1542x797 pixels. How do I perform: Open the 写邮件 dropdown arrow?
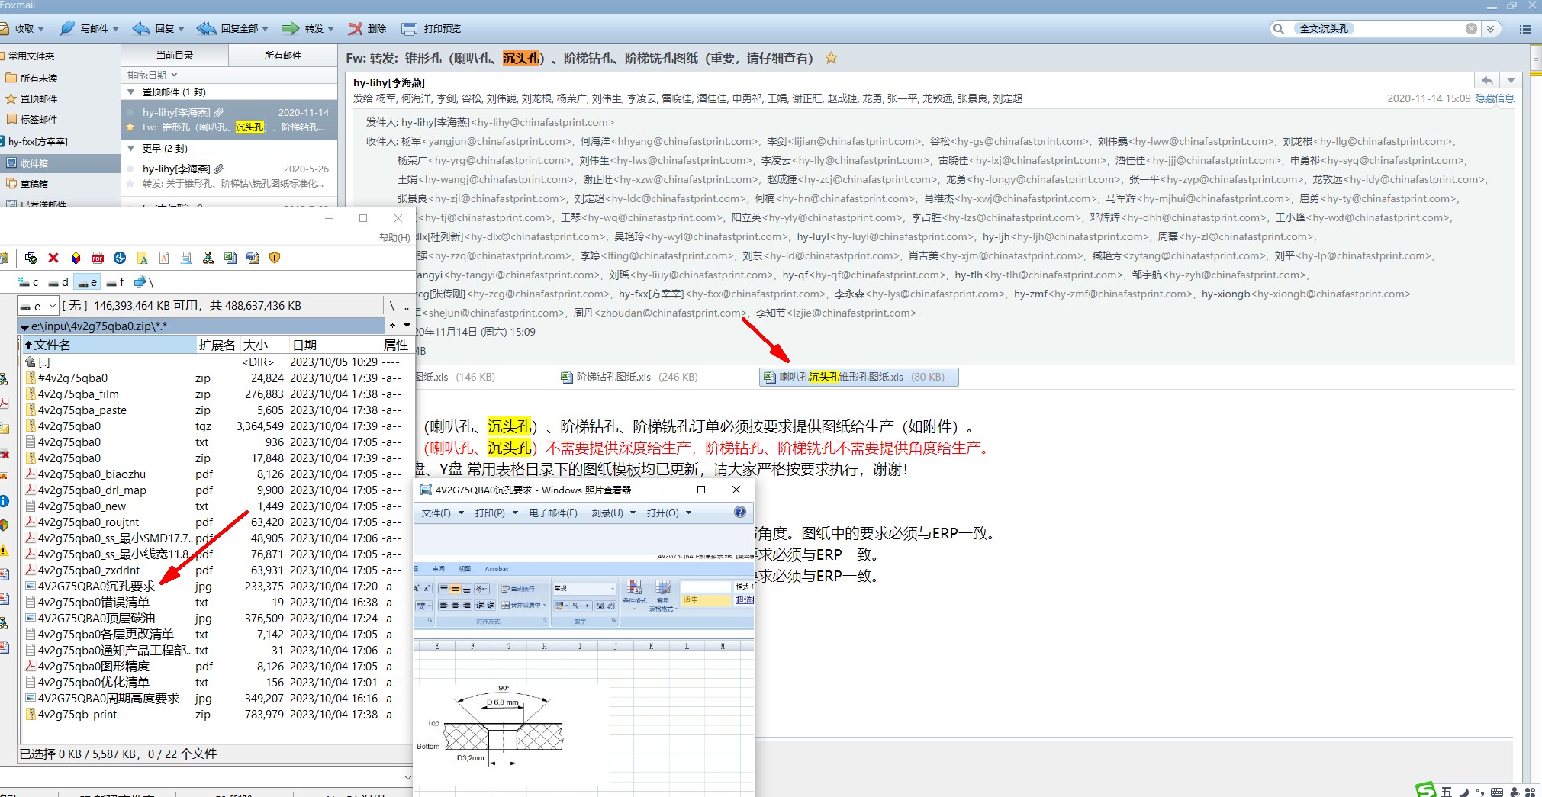point(116,29)
